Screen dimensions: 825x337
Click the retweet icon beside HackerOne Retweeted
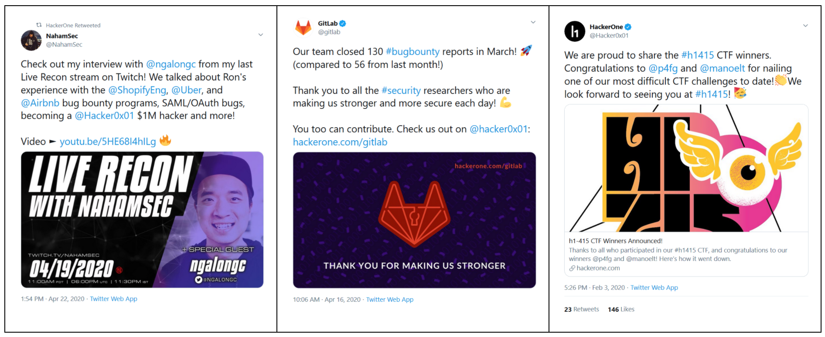(x=39, y=25)
